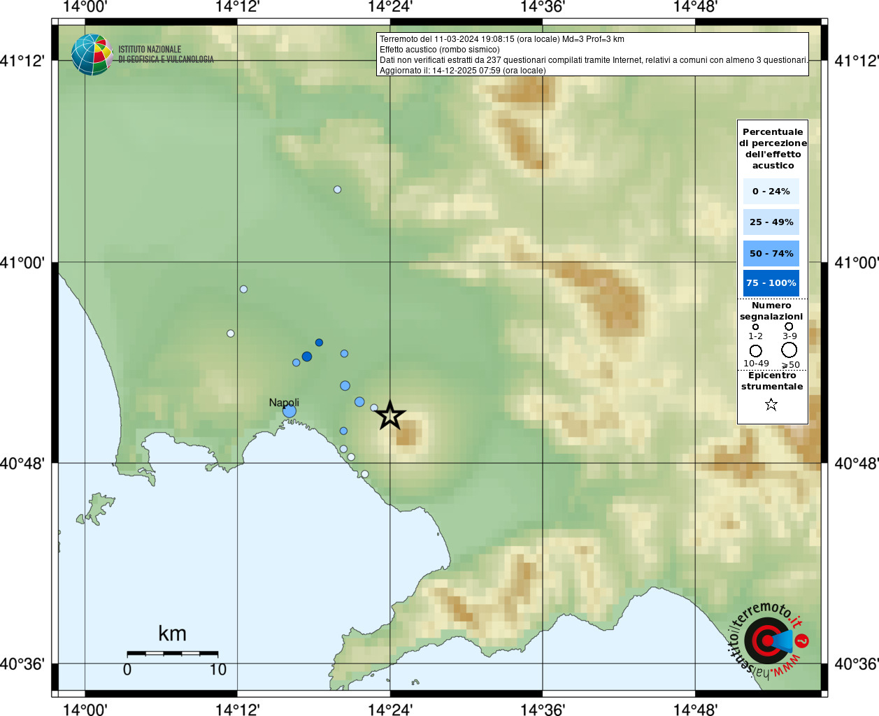Click the legend circle for 1-2 reports
Image resolution: width=879 pixels, height=716 pixels.
[x=755, y=327]
